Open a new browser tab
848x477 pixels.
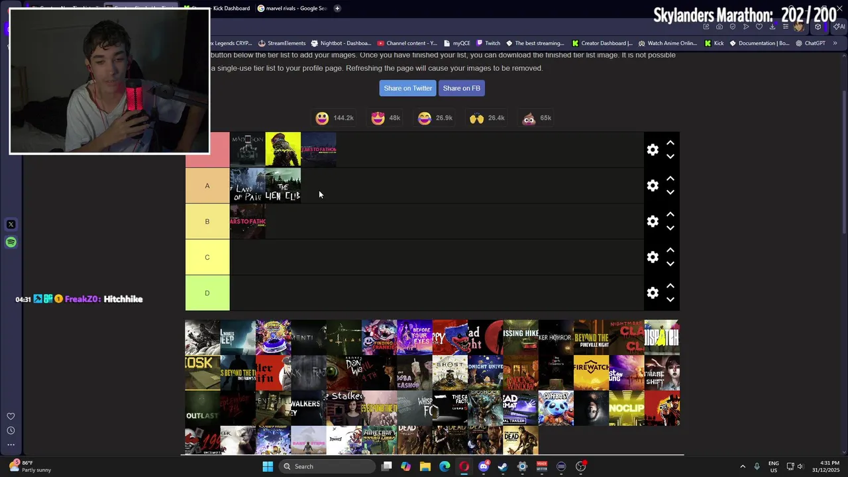pos(337,8)
